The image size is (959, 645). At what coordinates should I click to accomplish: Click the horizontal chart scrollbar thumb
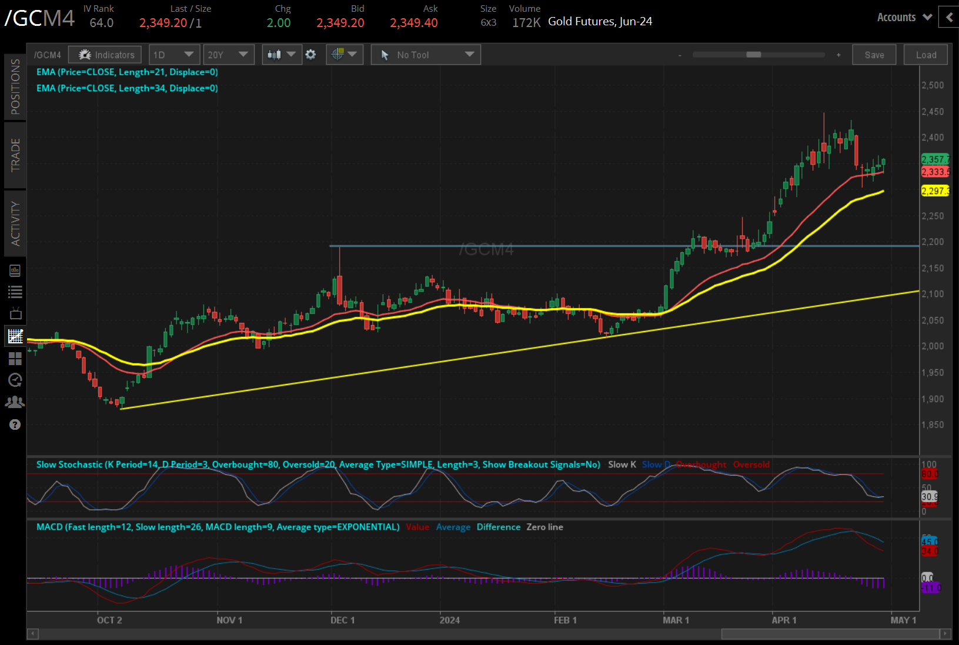(x=830, y=634)
